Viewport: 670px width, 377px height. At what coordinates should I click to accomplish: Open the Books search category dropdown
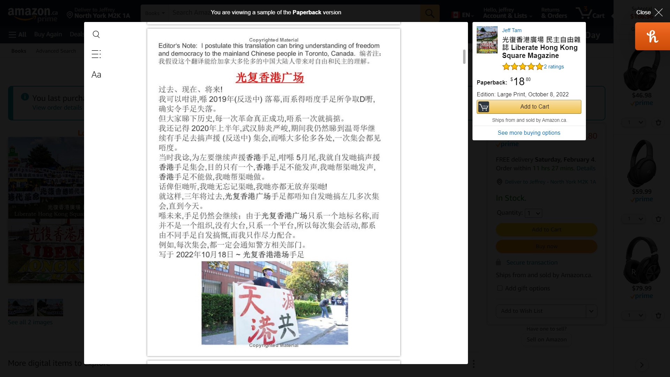[x=155, y=14]
